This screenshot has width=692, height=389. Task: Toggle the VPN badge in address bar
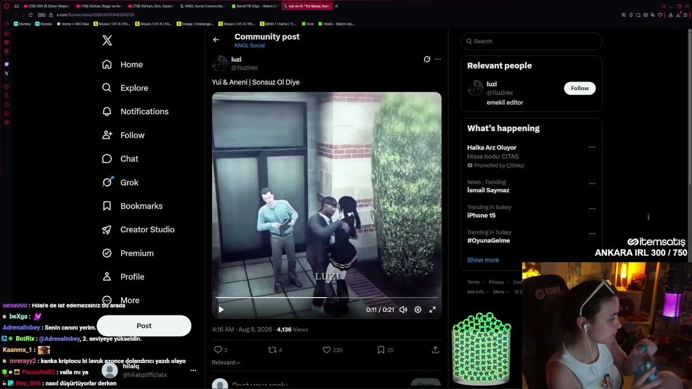click(42, 15)
